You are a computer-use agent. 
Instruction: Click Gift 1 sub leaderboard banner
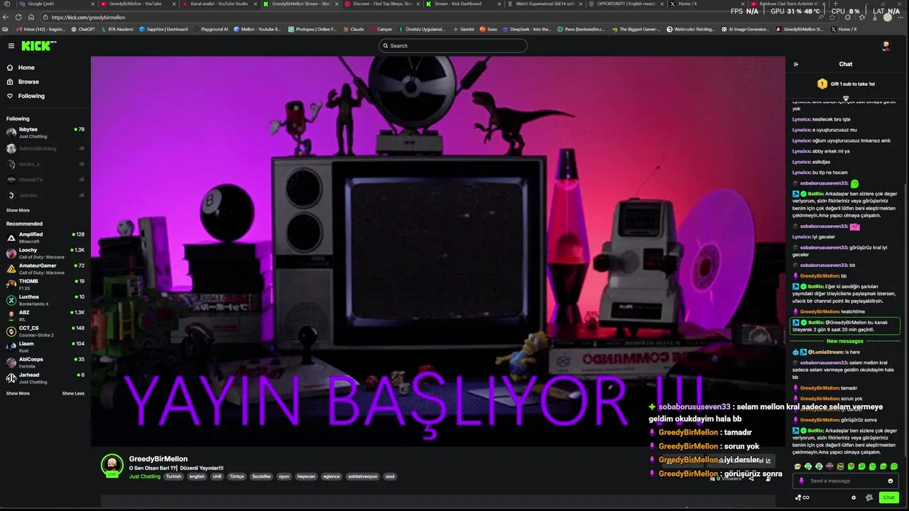click(846, 84)
